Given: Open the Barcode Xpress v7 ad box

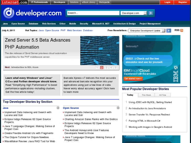Looking at the screenshot, I should click(x=90, y=85).
